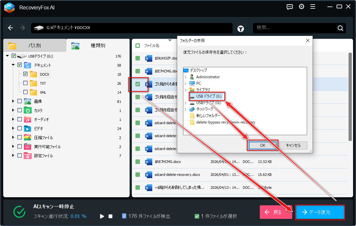356x226 pixels.
Task: Switch to the パス別 tab
Action: click(35, 45)
